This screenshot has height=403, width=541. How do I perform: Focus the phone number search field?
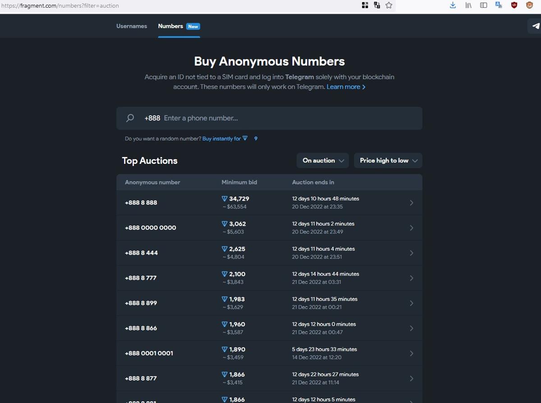click(x=269, y=118)
